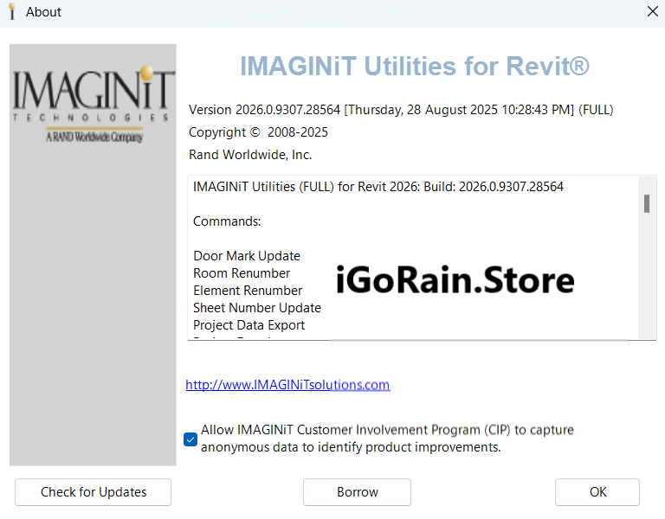The image size is (665, 519).
Task: Select the 'Element Renumber' line
Action: click(248, 291)
